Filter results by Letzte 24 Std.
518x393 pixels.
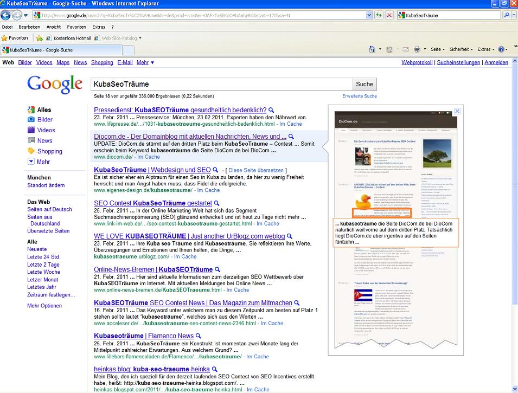coord(43,256)
